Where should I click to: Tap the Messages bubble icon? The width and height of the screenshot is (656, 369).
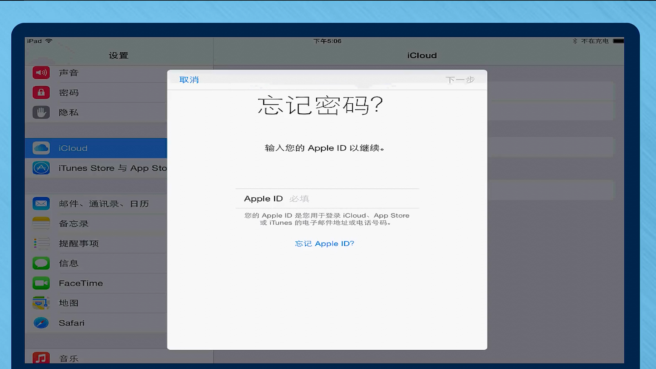pos(41,263)
